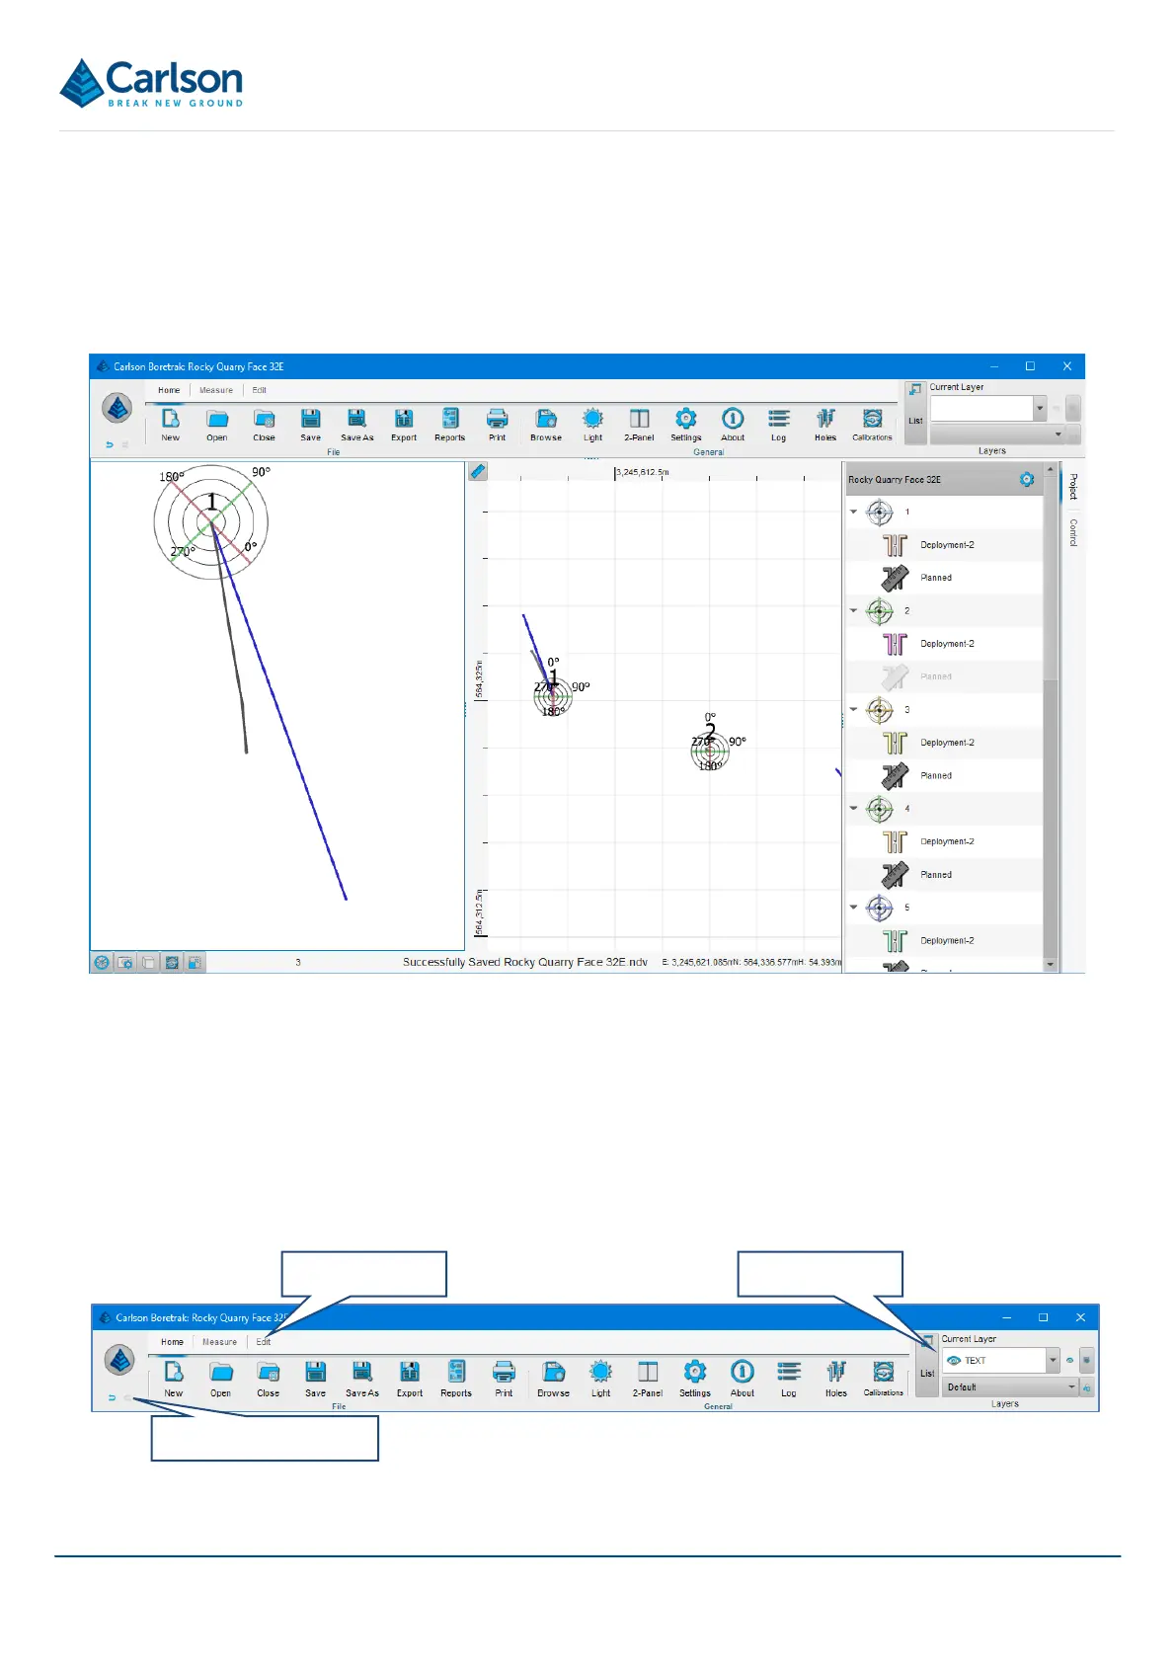Image resolution: width=1176 pixels, height=1663 pixels.
Task: Click New icon in upper Boretrak window
Action: [171, 419]
